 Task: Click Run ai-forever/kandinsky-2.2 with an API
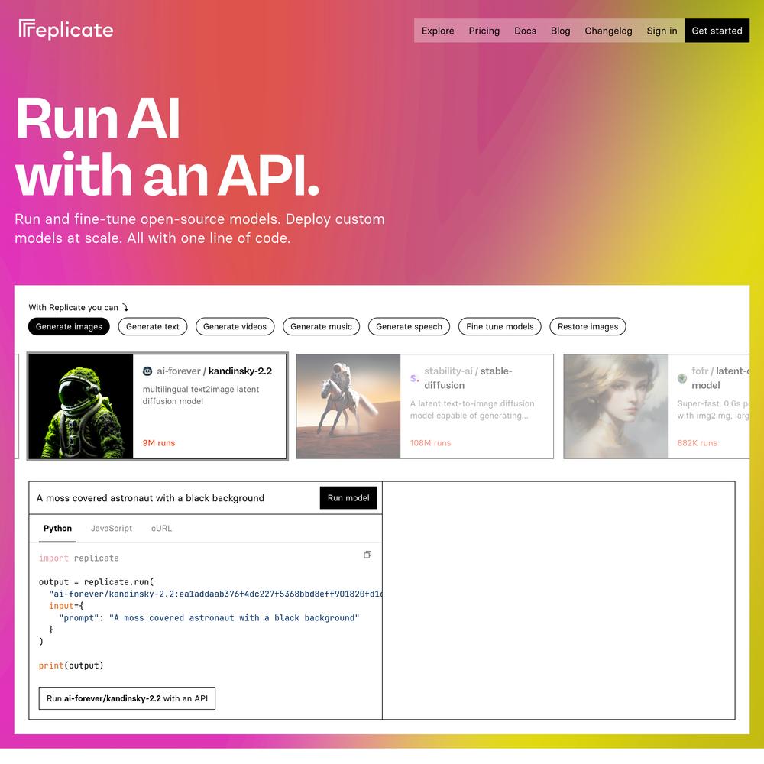click(x=127, y=698)
